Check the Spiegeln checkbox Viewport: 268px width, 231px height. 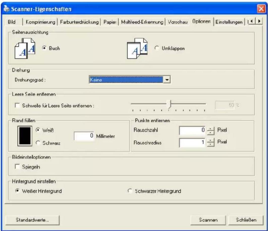pos(17,167)
